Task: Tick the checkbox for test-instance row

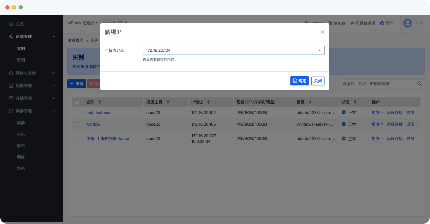Action: [77, 113]
